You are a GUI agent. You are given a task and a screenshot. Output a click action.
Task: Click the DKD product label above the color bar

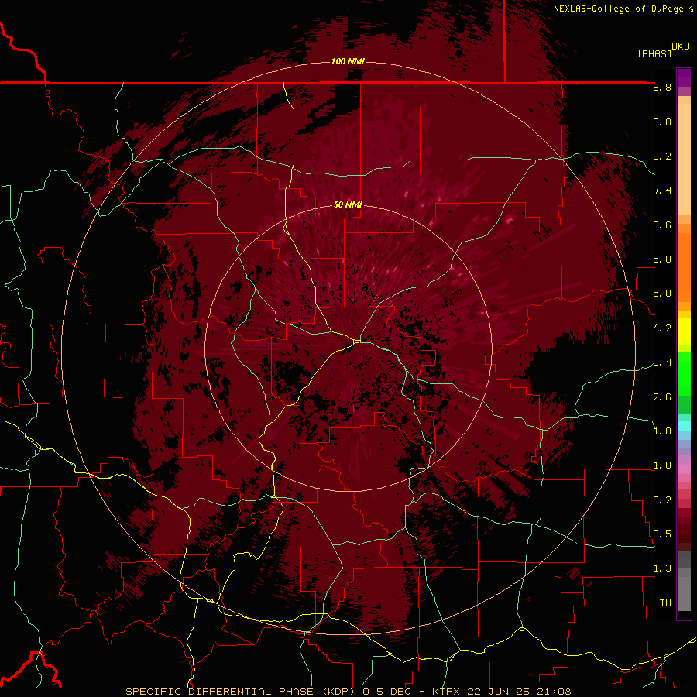tap(681, 46)
